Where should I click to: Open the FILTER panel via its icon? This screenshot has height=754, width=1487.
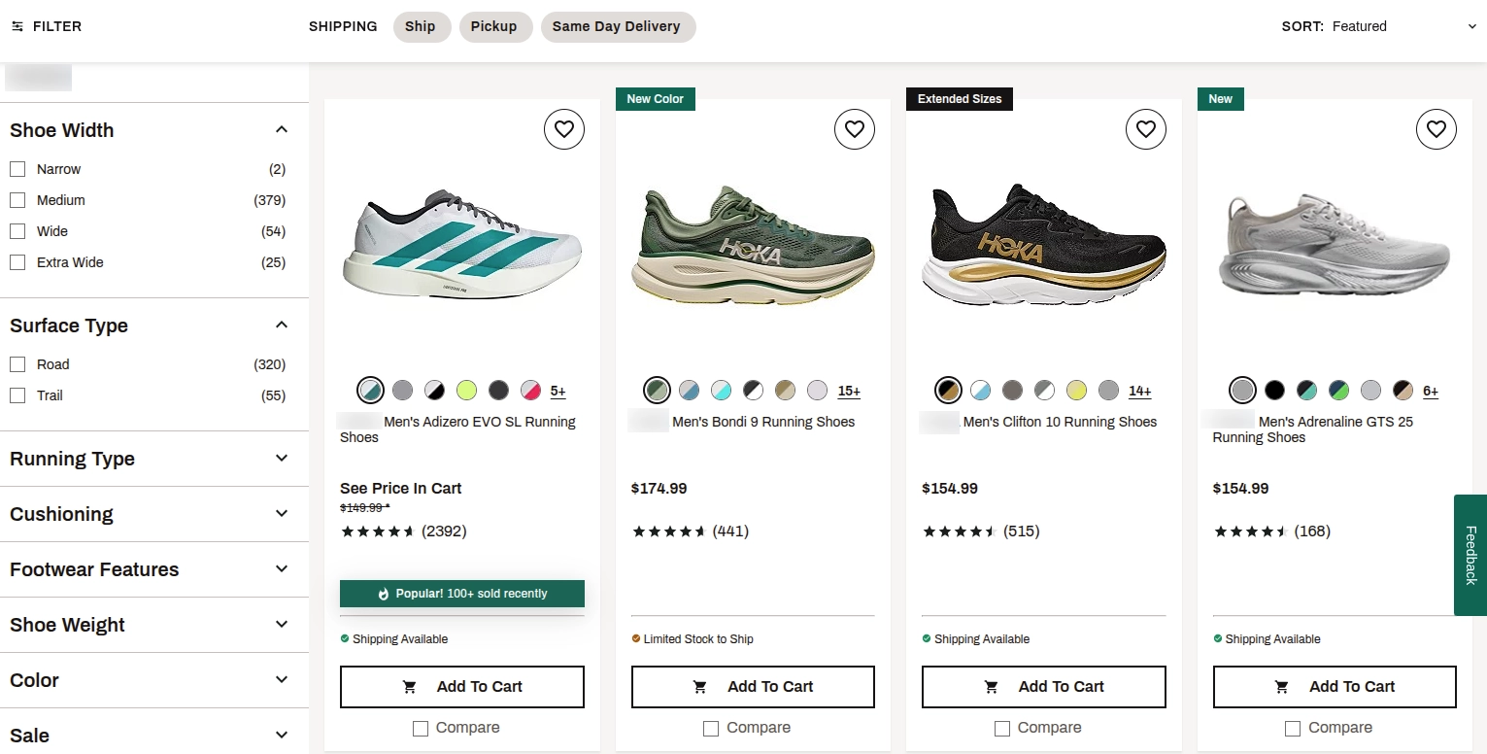[17, 26]
